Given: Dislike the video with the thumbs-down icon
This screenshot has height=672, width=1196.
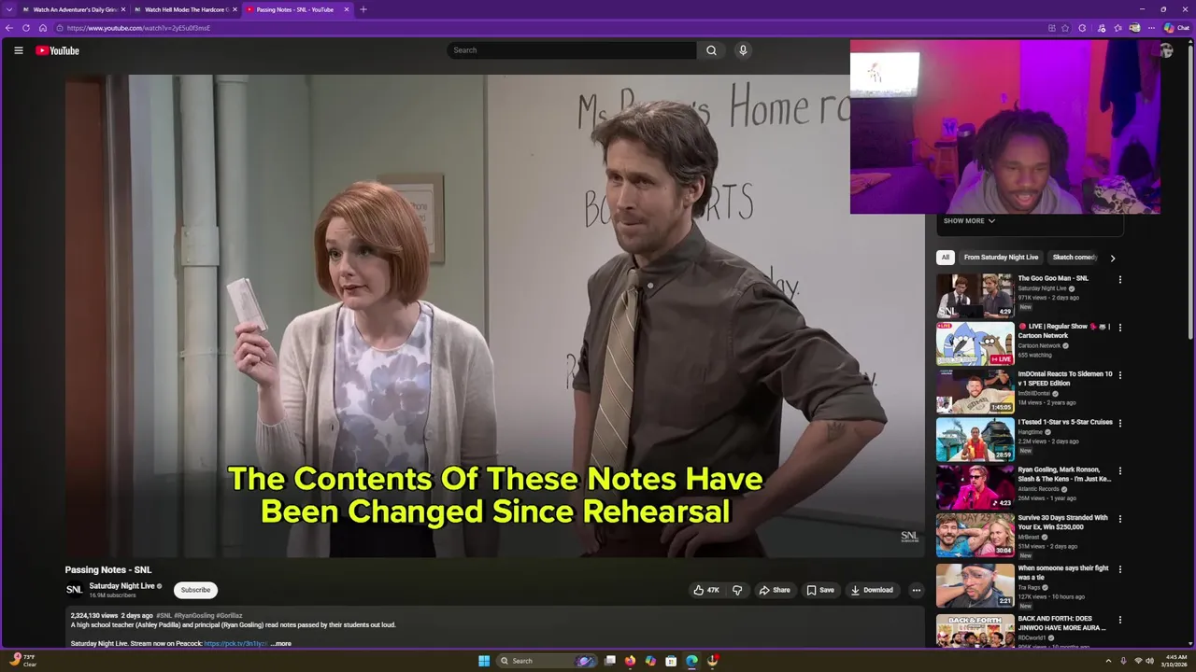Looking at the screenshot, I should pyautogui.click(x=737, y=590).
